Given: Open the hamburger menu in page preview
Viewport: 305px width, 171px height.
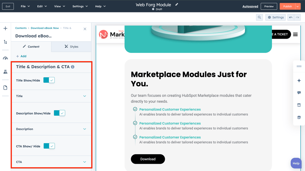Looking at the screenshot, I should (x=295, y=35).
